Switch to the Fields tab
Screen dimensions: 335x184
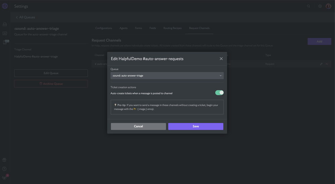pyautogui.click(x=153, y=28)
